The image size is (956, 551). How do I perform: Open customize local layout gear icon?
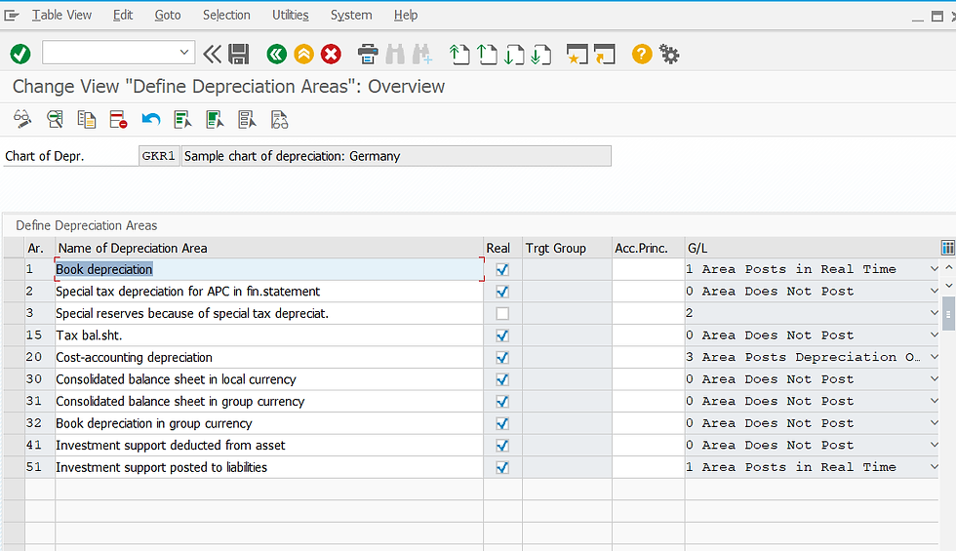click(x=669, y=55)
